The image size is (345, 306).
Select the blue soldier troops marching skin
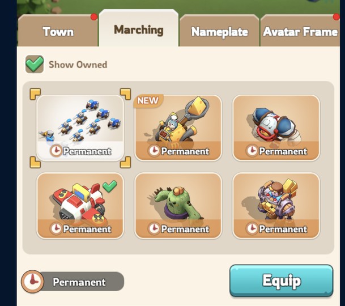pyautogui.click(x=80, y=128)
